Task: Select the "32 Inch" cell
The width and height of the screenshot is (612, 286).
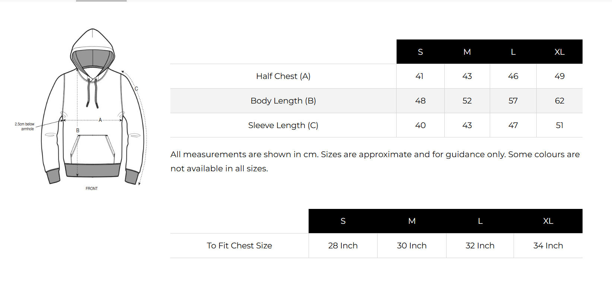Action: click(x=480, y=246)
